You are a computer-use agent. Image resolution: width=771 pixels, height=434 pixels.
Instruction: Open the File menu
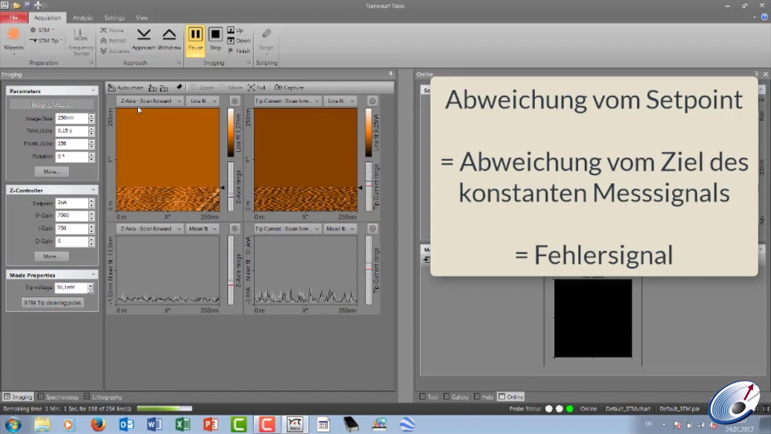(x=13, y=17)
